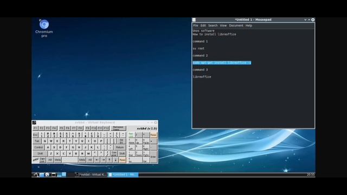Image resolution: width=347 pixels, height=195 pixels.
Task: Toggle the Meta key left of spacebar
Action: 58,160
